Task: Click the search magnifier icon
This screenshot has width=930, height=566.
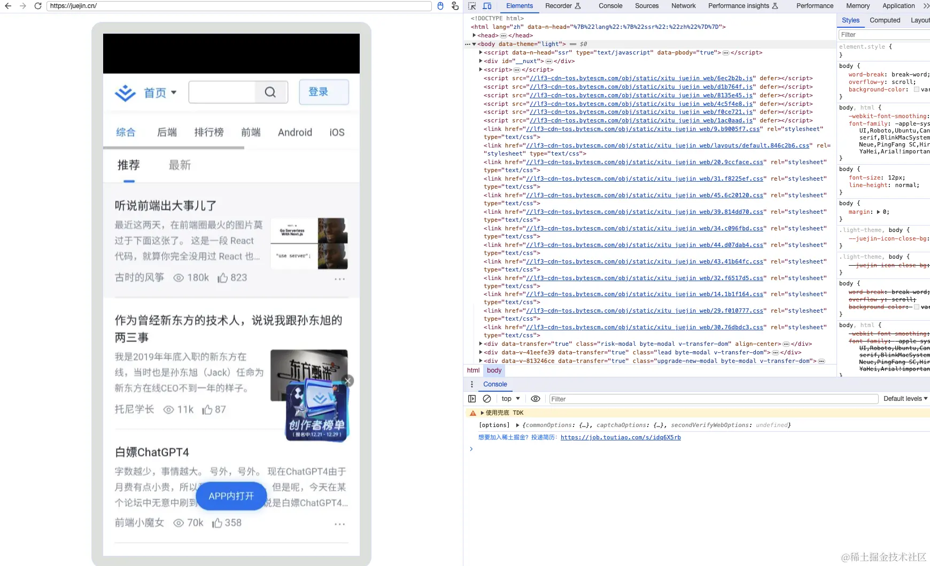Action: pyautogui.click(x=270, y=92)
